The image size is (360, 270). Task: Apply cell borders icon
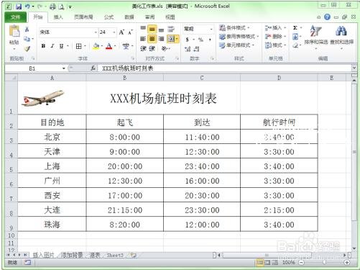pos(78,46)
